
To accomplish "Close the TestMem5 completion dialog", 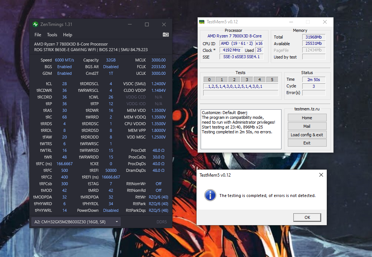I will pos(321,175).
